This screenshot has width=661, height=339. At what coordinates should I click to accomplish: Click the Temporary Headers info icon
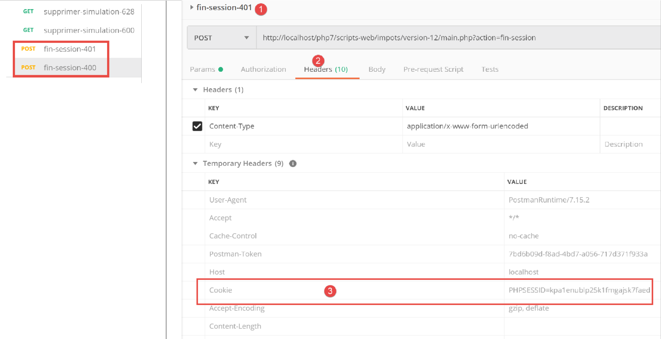pos(293,163)
